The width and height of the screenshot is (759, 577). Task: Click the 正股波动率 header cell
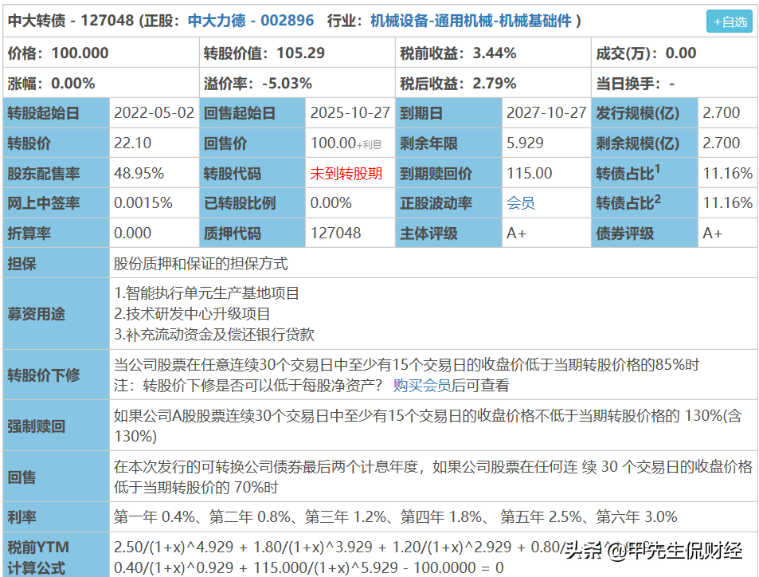[x=448, y=203]
